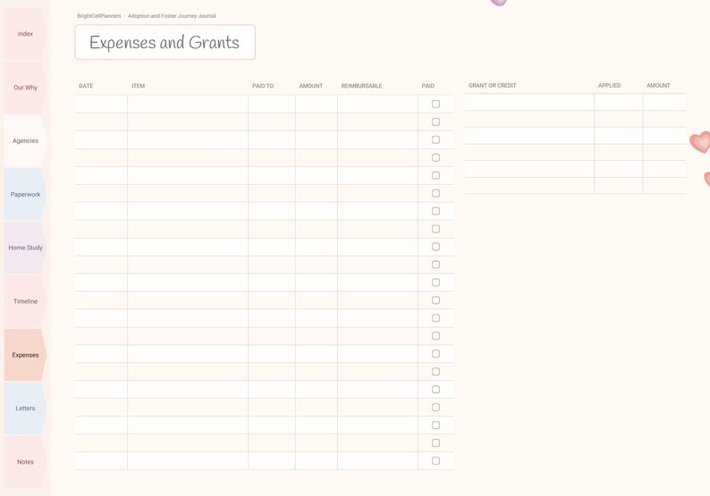Click the first Reimbursable cell
The image size is (710, 496).
377,104
